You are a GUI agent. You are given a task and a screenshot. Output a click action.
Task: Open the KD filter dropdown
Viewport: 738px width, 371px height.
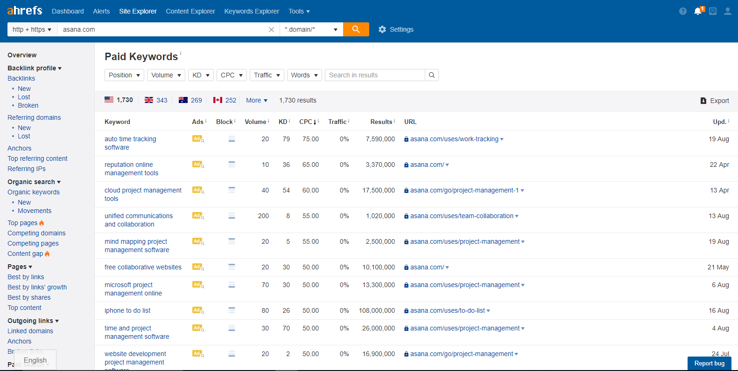(x=201, y=75)
